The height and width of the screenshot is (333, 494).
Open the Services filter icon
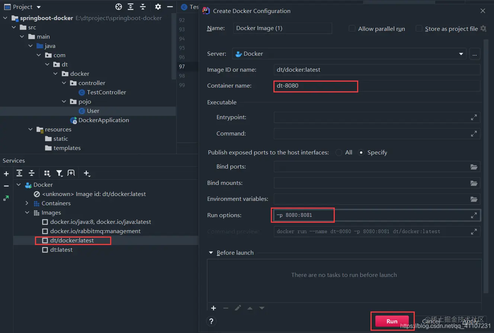point(59,173)
